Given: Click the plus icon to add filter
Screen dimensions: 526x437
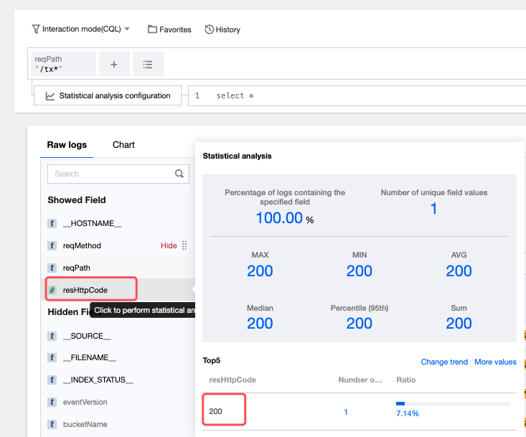Looking at the screenshot, I should point(114,64).
